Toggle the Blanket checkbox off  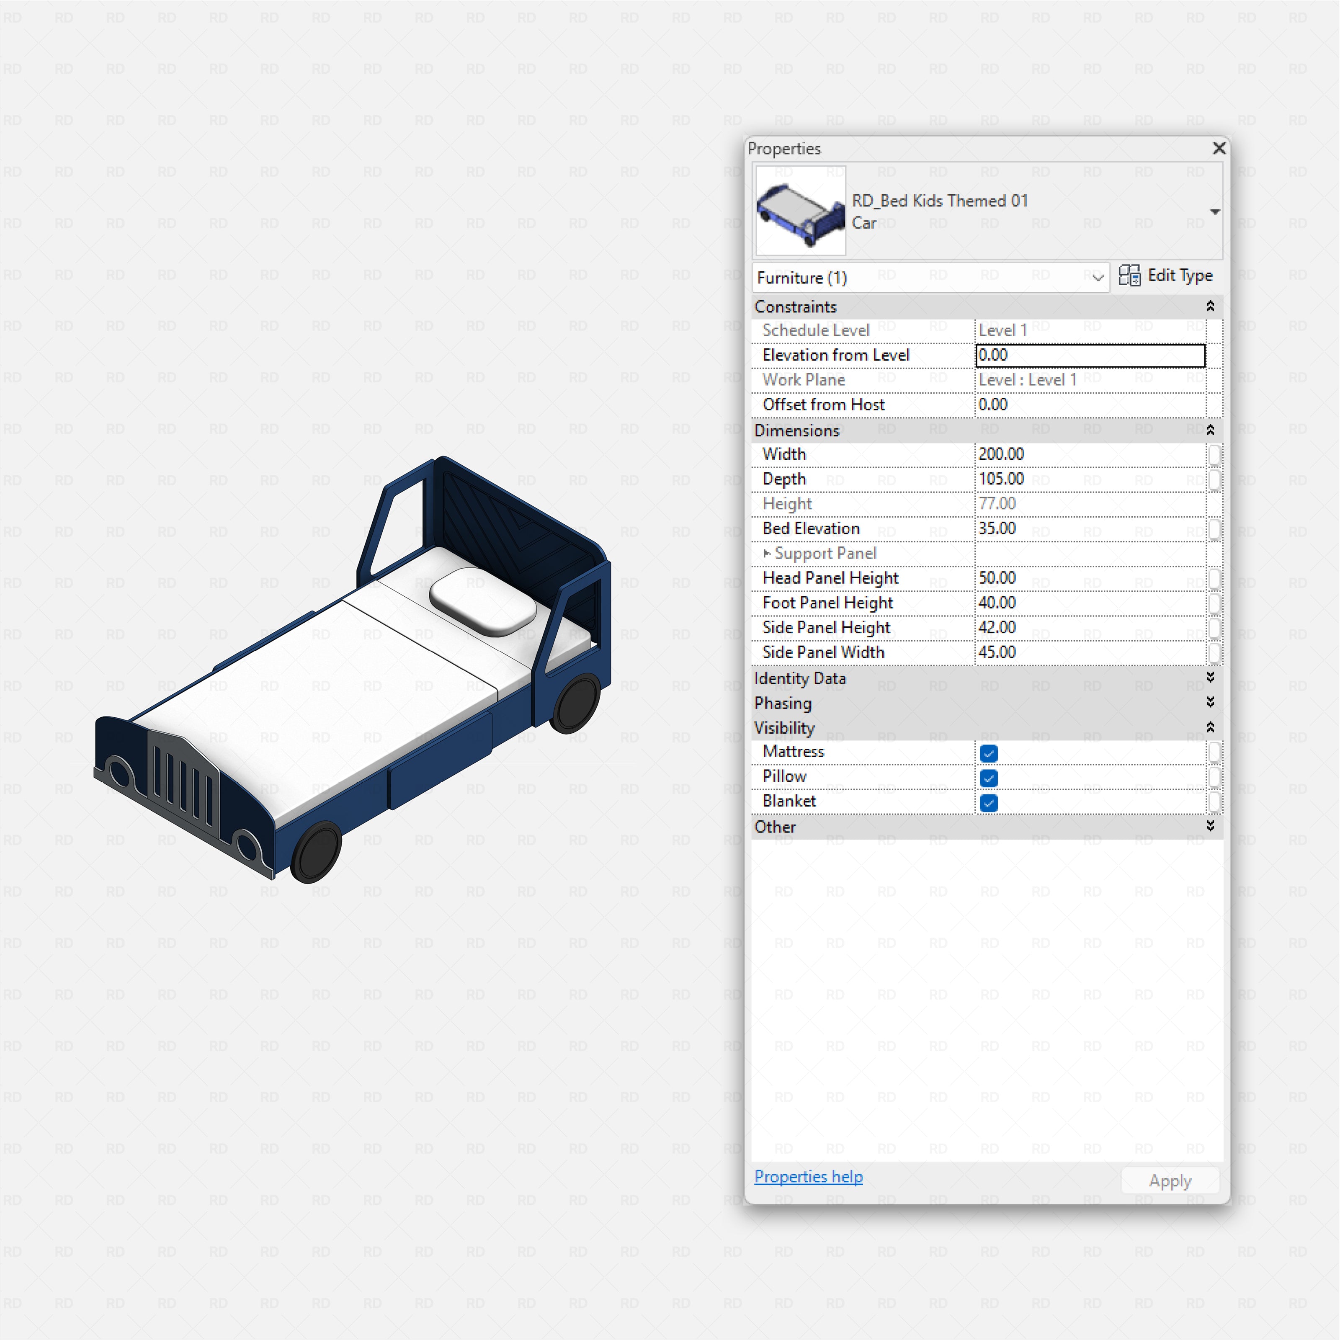click(988, 802)
